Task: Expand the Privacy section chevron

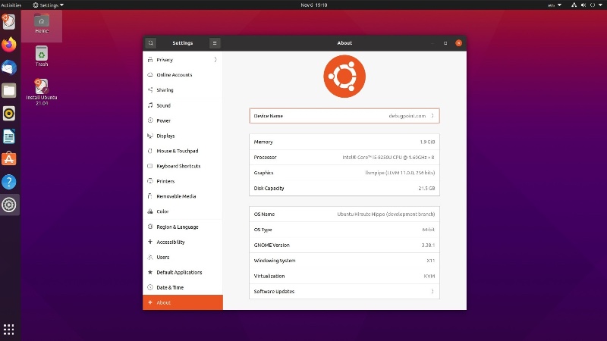Action: [215, 59]
